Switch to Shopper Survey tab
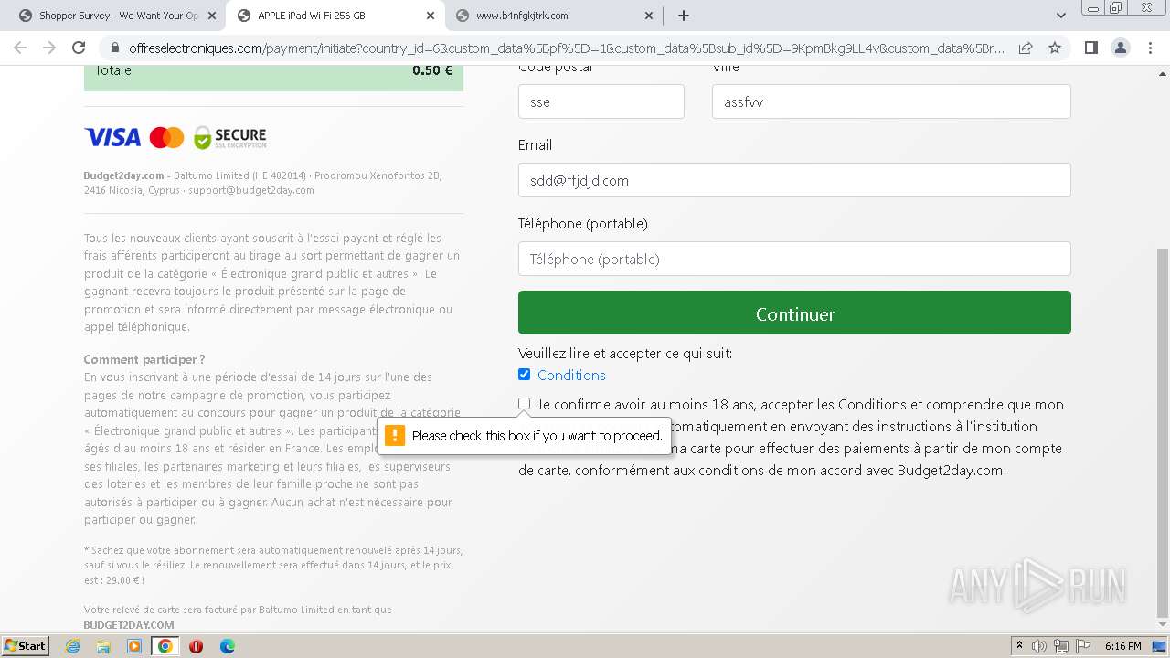1170x658 pixels. click(116, 16)
